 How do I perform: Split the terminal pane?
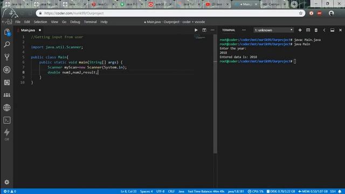pyautogui.click(x=308, y=30)
